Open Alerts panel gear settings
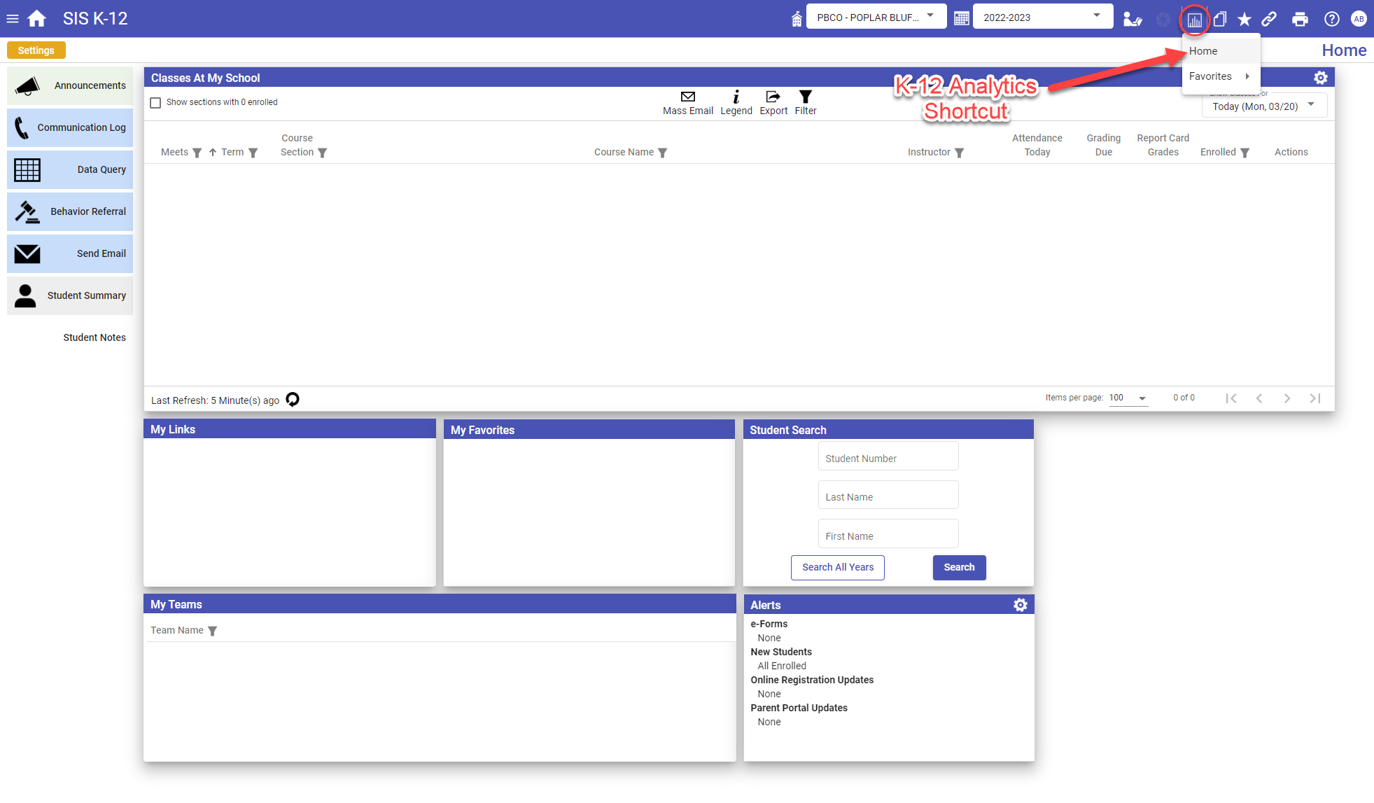This screenshot has width=1374, height=803. tap(1020, 605)
